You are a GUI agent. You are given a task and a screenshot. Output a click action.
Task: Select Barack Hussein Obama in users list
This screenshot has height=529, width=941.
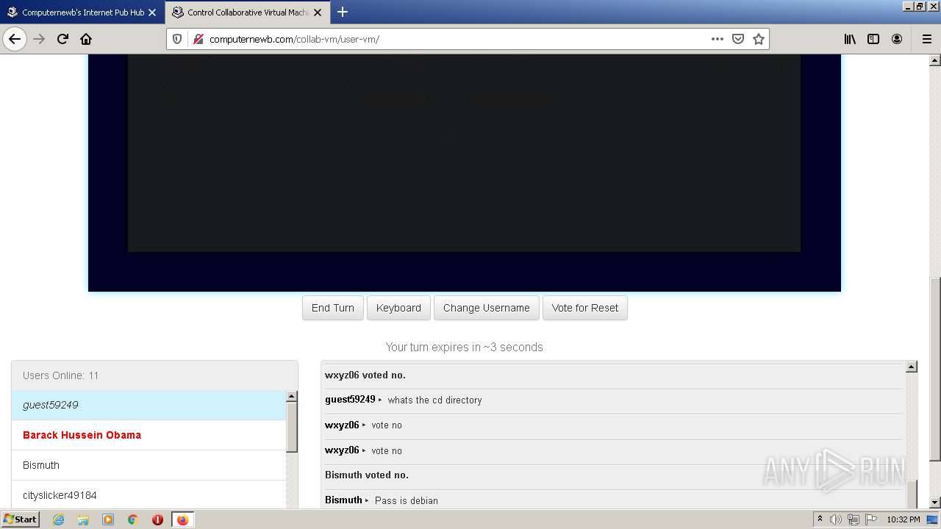click(x=149, y=435)
